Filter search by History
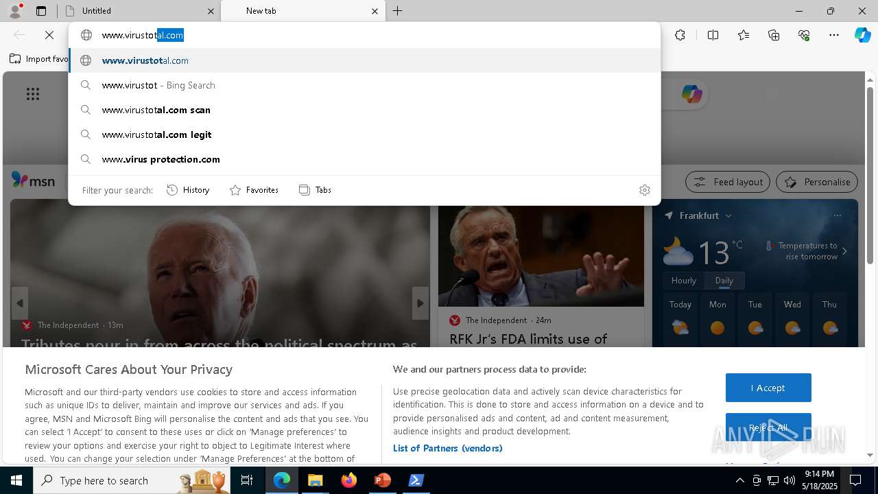Screen dimensions: 878x494 (x=188, y=190)
